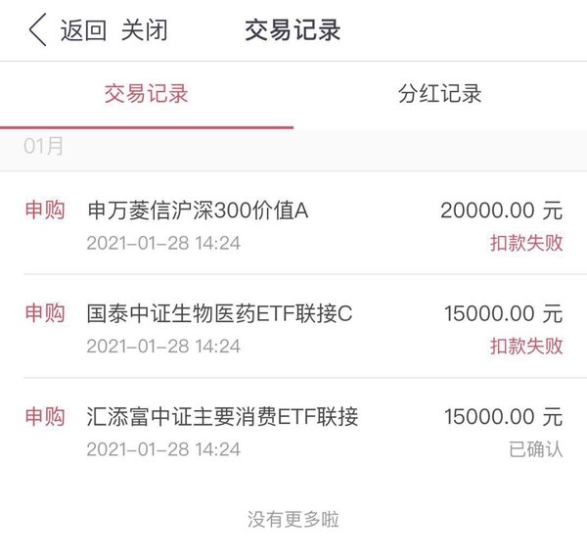Switch to the 交易记录 tab
Viewport: 587px width, 559px height.
(x=147, y=94)
